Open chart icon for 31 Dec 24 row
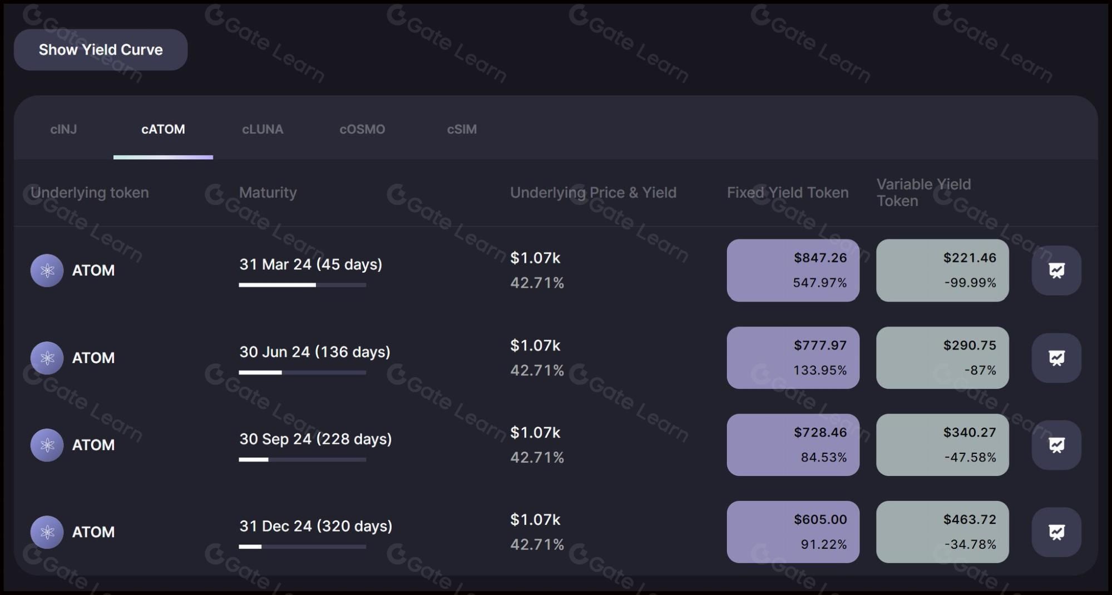Screen dimensions: 1112x595 [1056, 532]
